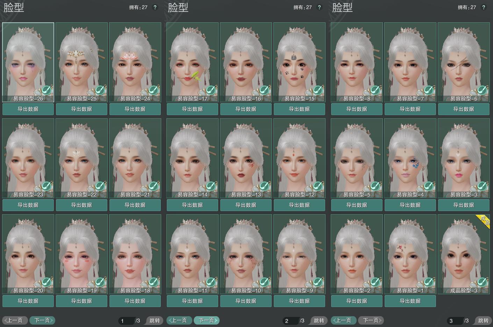Click the brush edit icon on 易容脸型-4
Viewport: 493px width, 327px height.
[x=429, y=186]
